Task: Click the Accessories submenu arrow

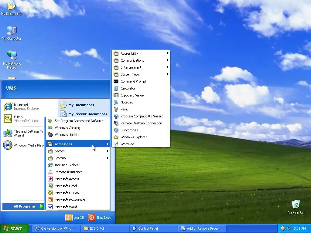Action: click(108, 144)
